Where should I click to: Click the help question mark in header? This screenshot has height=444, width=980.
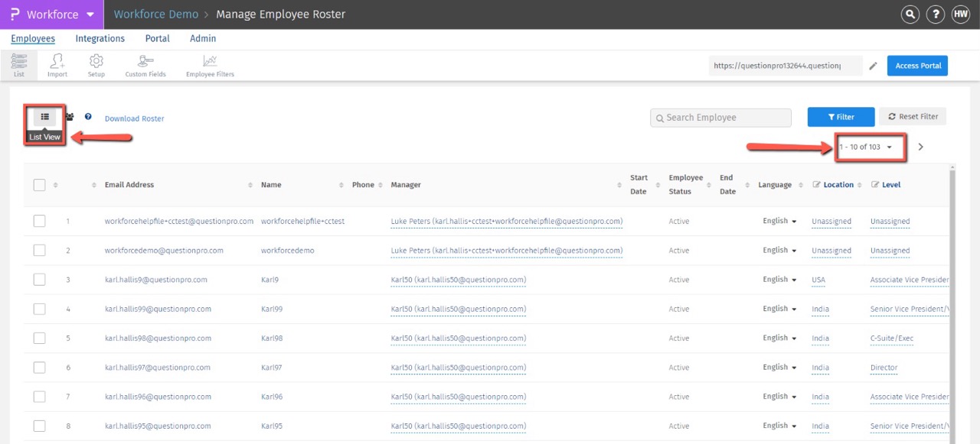point(935,15)
